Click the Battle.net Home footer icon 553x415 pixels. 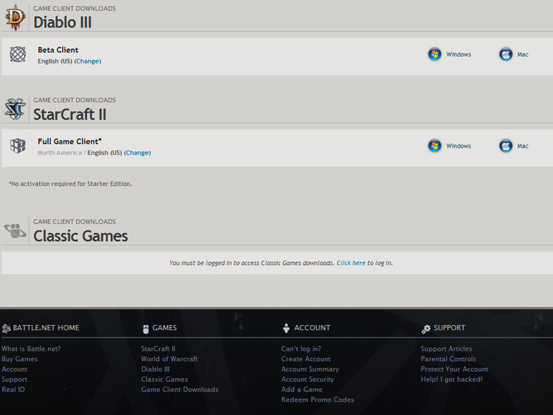click(x=6, y=329)
